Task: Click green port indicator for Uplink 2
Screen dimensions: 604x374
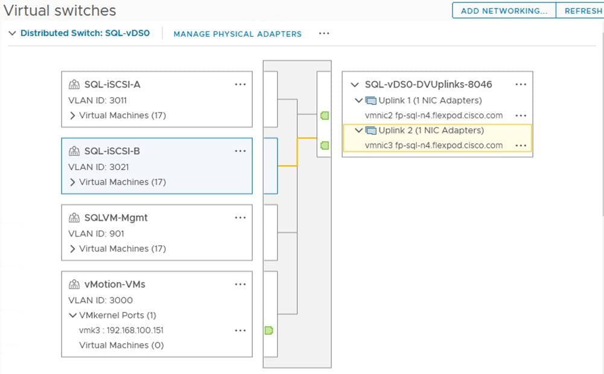Action: [x=325, y=145]
